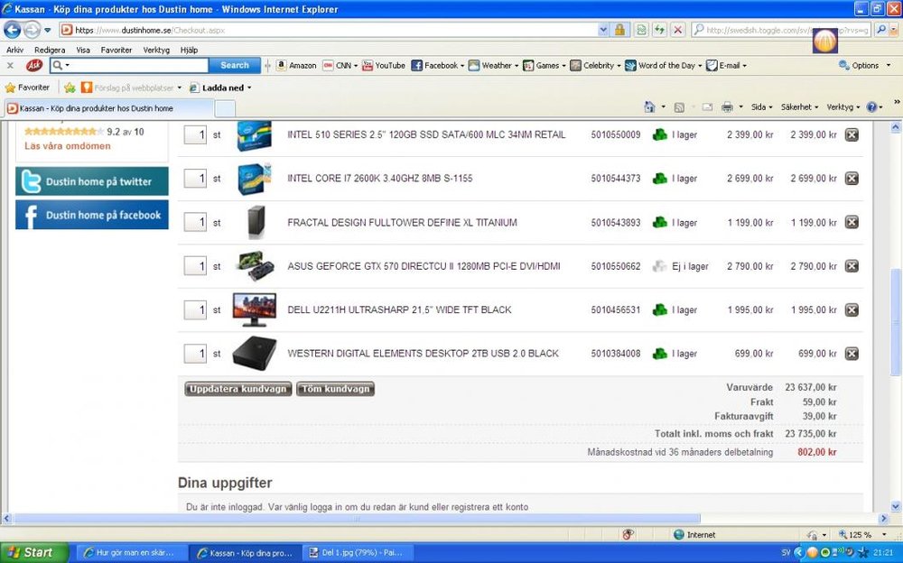This screenshot has width=903, height=563.
Task: Click the Home icon in command bar
Action: (649, 107)
